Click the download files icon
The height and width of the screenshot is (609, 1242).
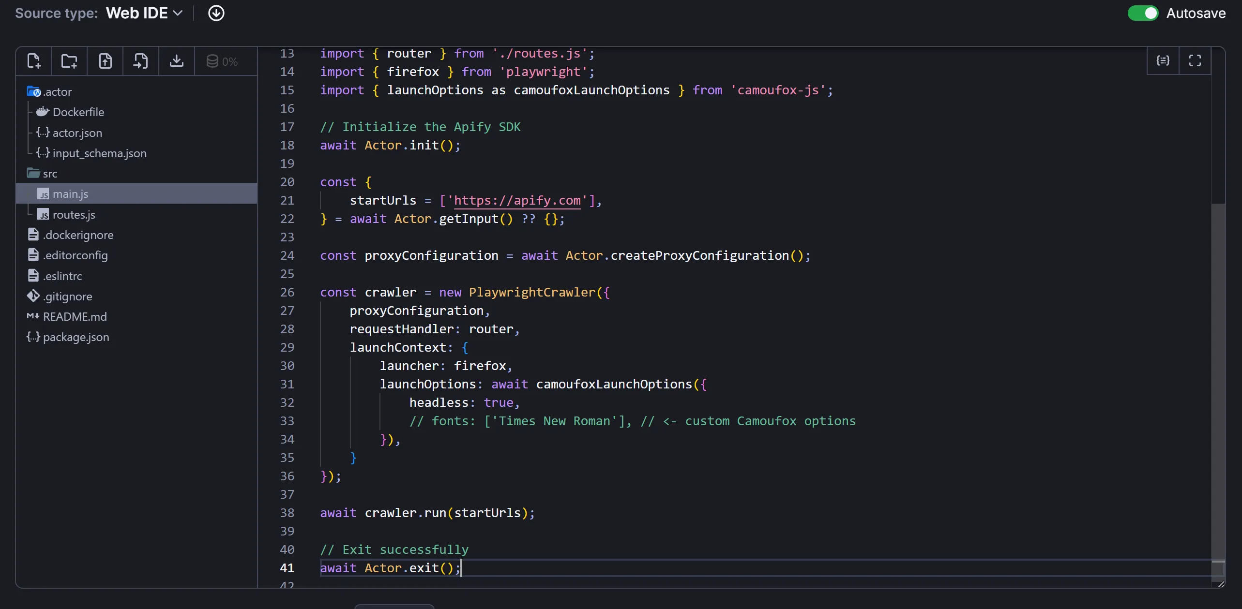pos(177,61)
